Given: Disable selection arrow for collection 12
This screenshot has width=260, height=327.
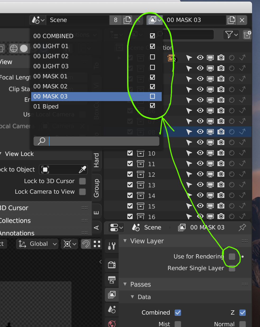Looking at the screenshot, I should [189, 174].
